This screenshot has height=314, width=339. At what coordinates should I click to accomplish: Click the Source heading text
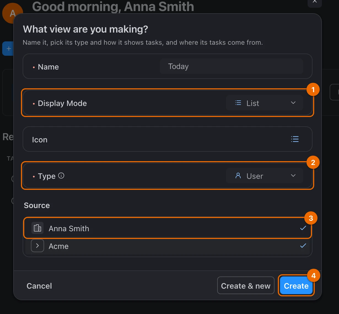coord(37,205)
